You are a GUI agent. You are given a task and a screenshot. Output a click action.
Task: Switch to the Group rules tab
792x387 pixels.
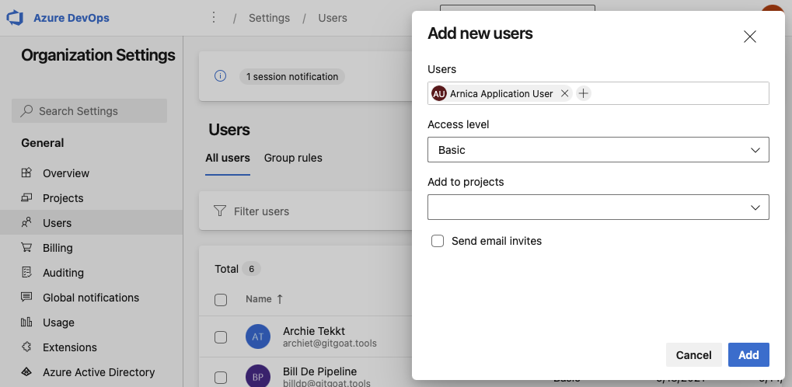click(293, 158)
